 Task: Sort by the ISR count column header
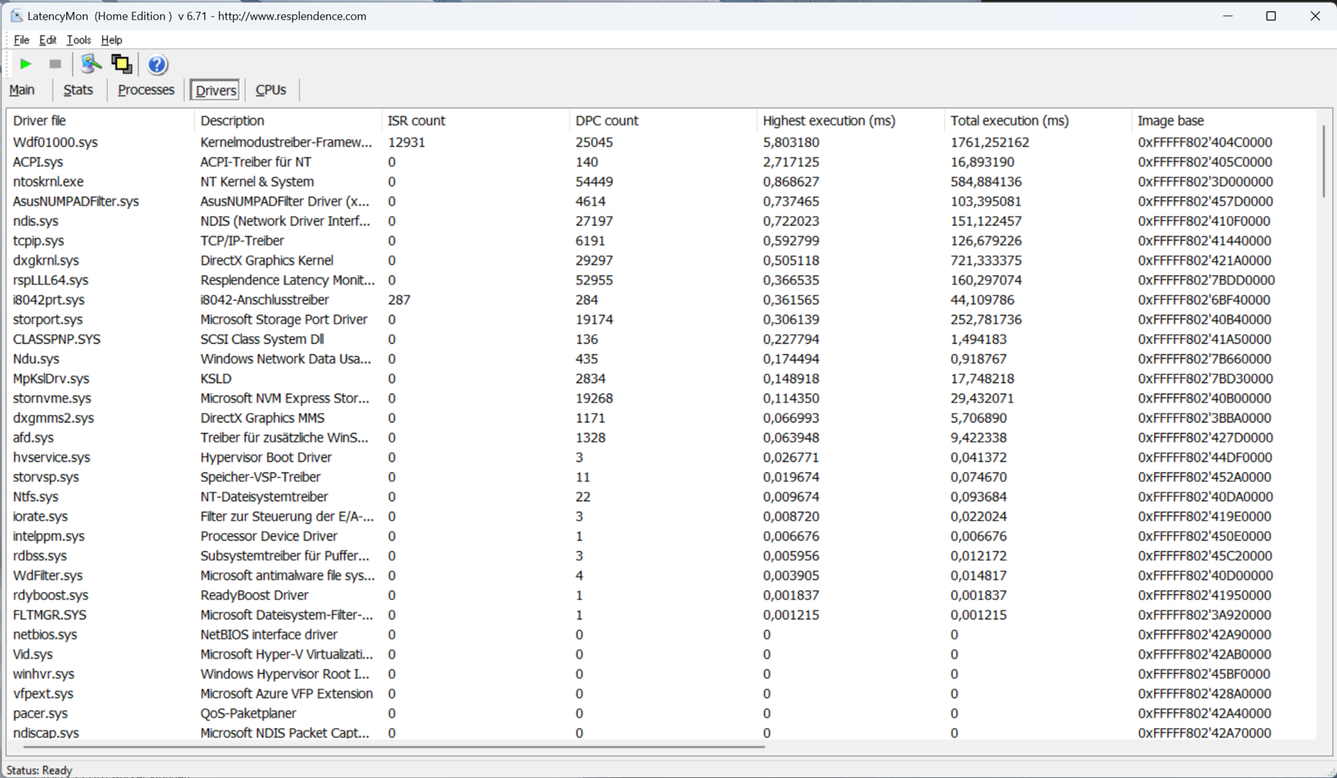click(416, 120)
